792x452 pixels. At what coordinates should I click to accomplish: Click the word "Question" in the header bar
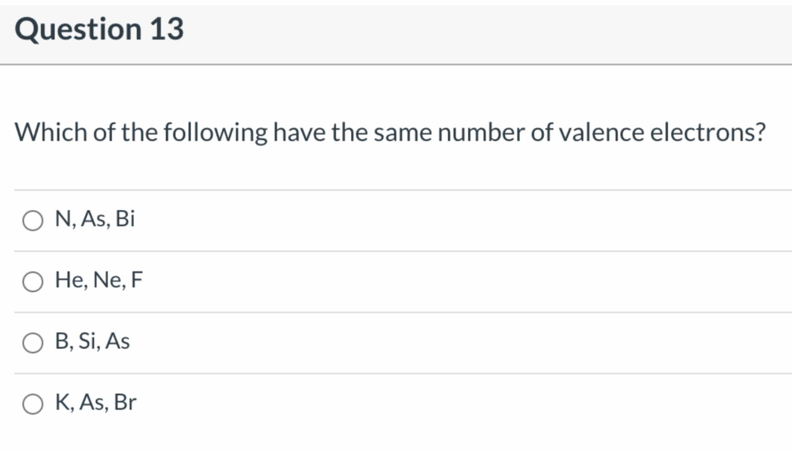point(78,29)
